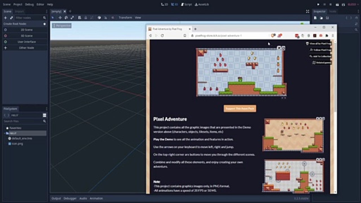The width and height of the screenshot is (361, 203).
Task: Select the Inspector tab
Action: [x=320, y=11]
